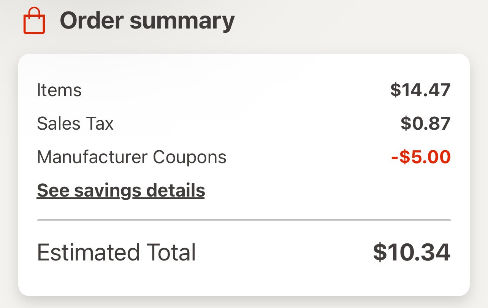Click the divider line above Estimated Total

coord(244,220)
